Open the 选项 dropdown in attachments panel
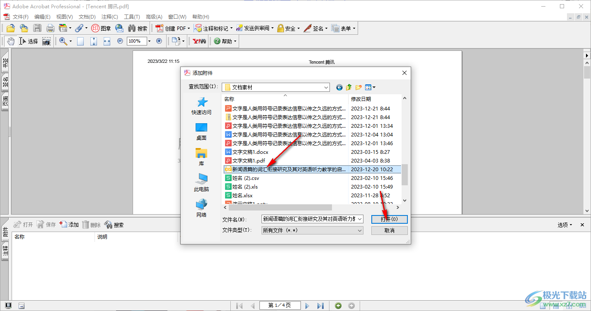 tap(564, 225)
